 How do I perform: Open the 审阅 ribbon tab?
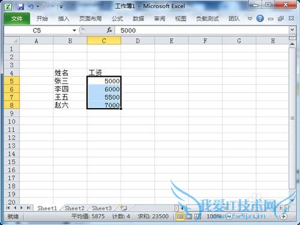point(160,19)
